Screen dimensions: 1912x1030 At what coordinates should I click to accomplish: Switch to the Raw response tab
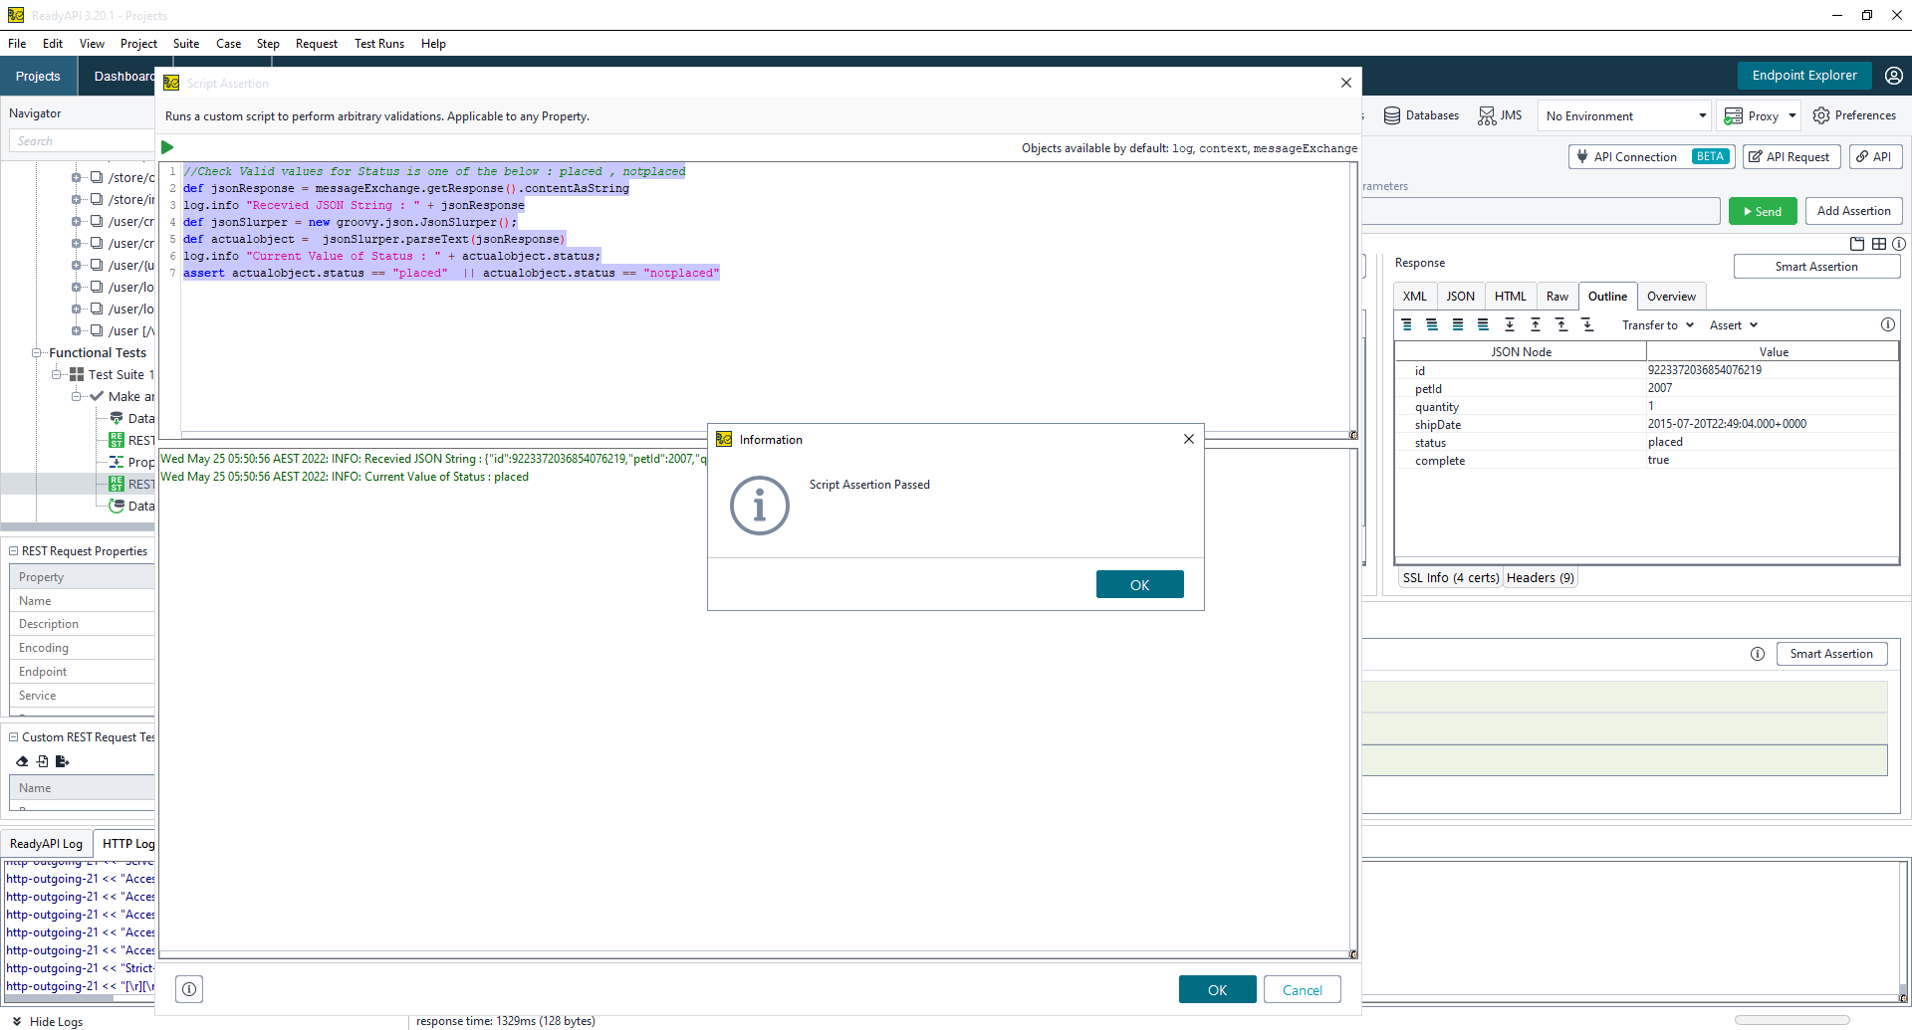click(x=1557, y=297)
